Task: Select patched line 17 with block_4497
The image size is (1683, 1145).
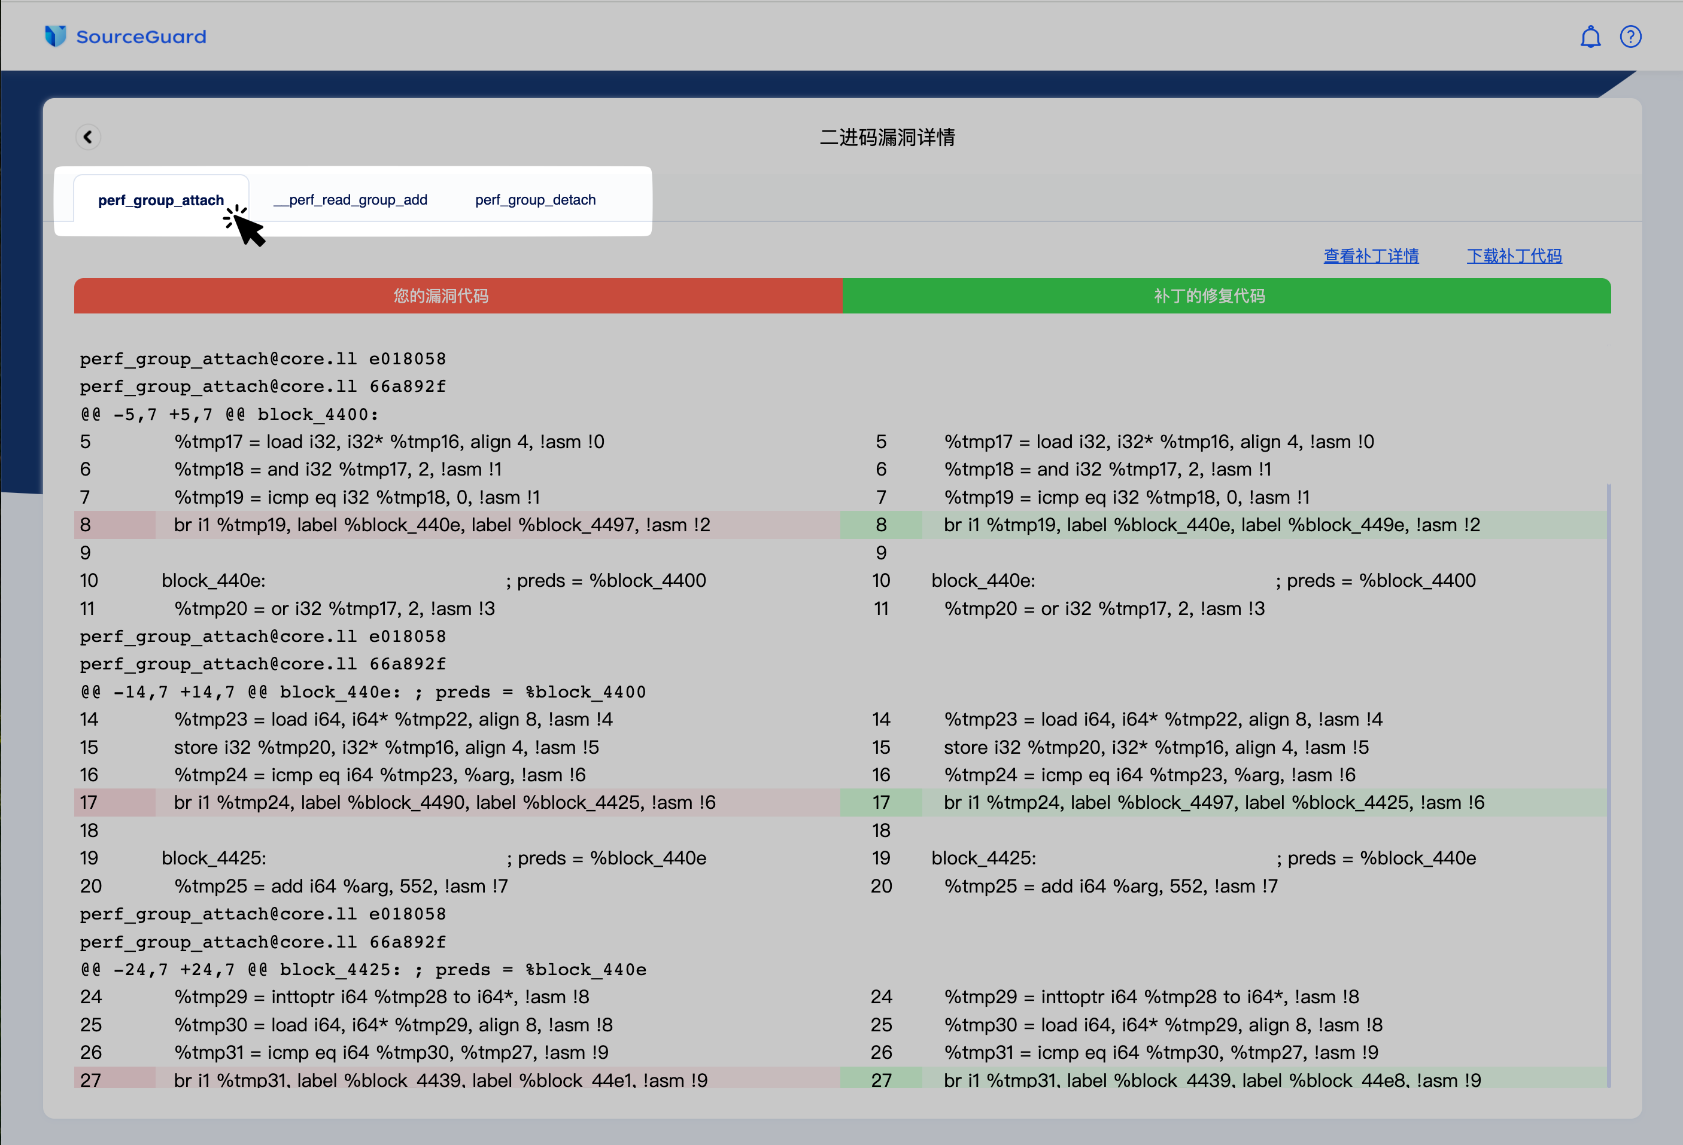Action: 1213,803
